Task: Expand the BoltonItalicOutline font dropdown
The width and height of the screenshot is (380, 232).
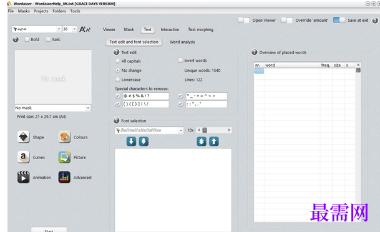Action: coord(181,130)
